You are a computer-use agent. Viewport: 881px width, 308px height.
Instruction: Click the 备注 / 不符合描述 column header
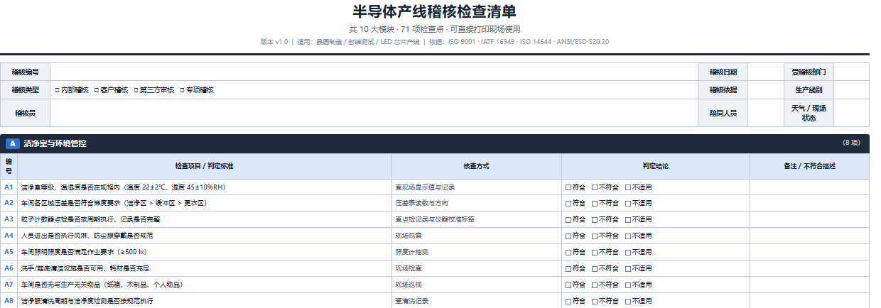(x=809, y=166)
